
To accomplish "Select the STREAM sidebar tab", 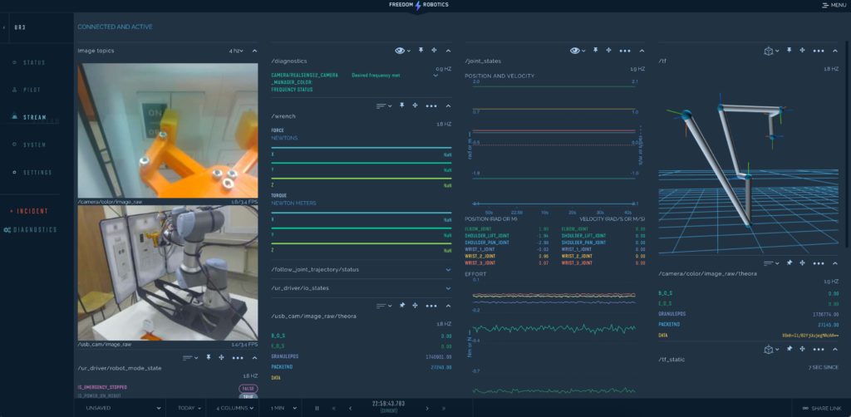I will (x=29, y=117).
